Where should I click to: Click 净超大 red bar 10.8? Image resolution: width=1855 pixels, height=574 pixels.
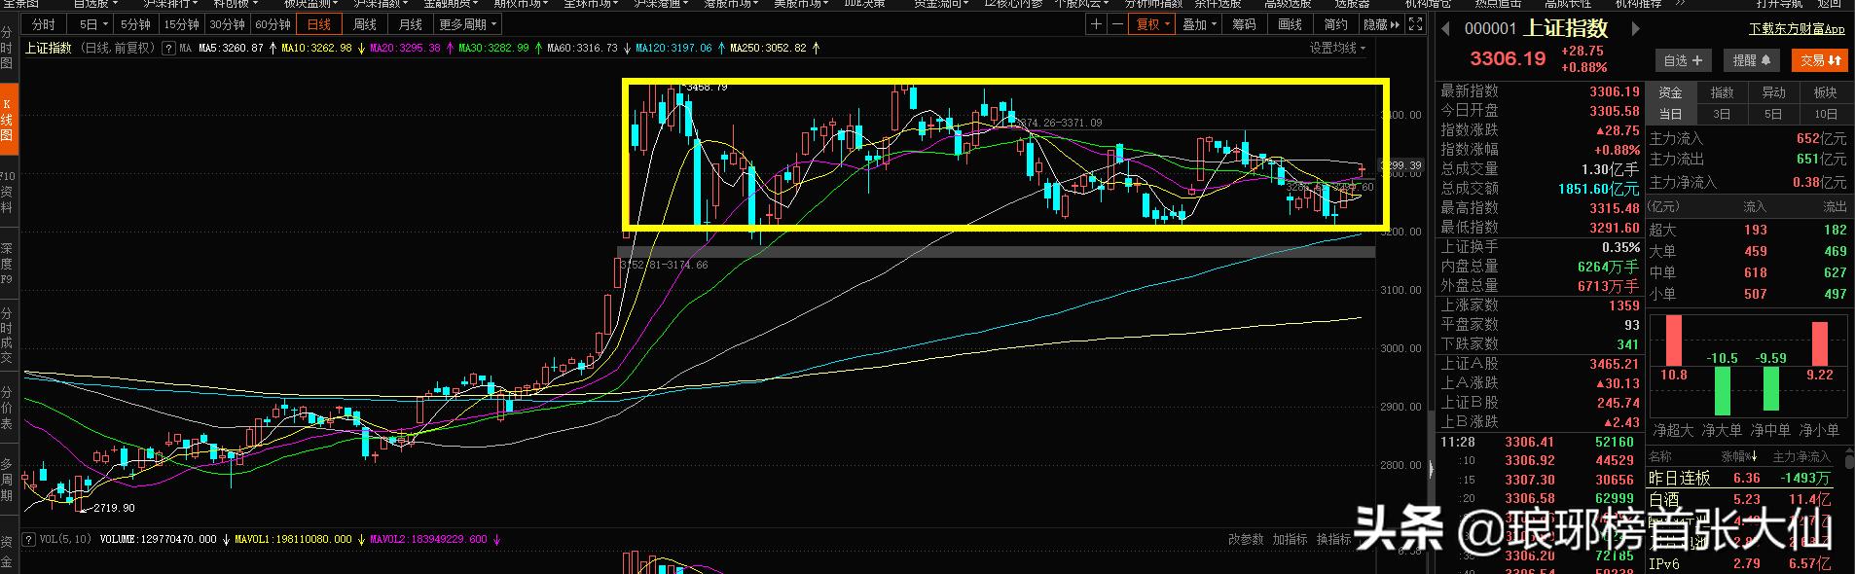[x=1673, y=341]
